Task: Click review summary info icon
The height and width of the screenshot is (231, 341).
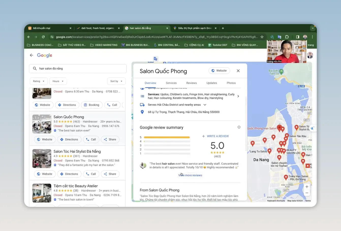Action: [239, 127]
